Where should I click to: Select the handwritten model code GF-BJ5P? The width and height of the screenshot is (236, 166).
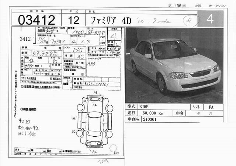tap(97, 33)
